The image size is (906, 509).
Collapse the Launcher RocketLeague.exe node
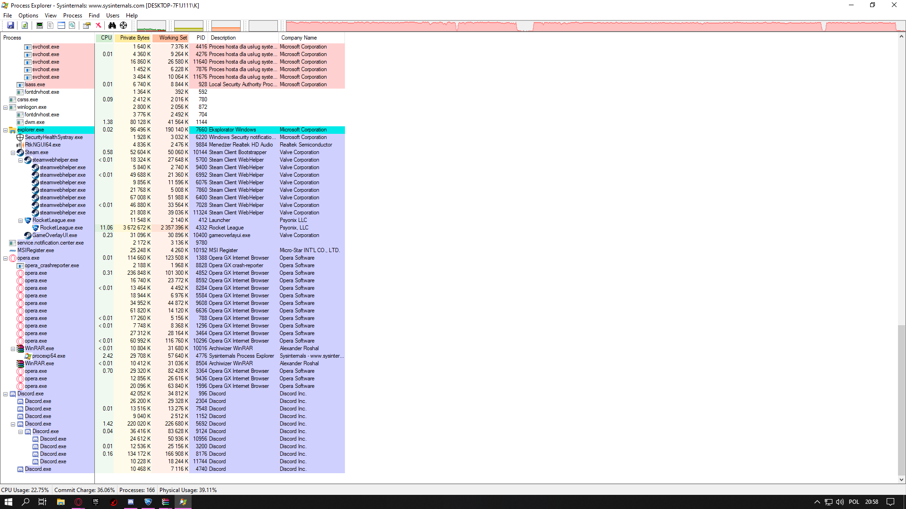[x=21, y=221]
